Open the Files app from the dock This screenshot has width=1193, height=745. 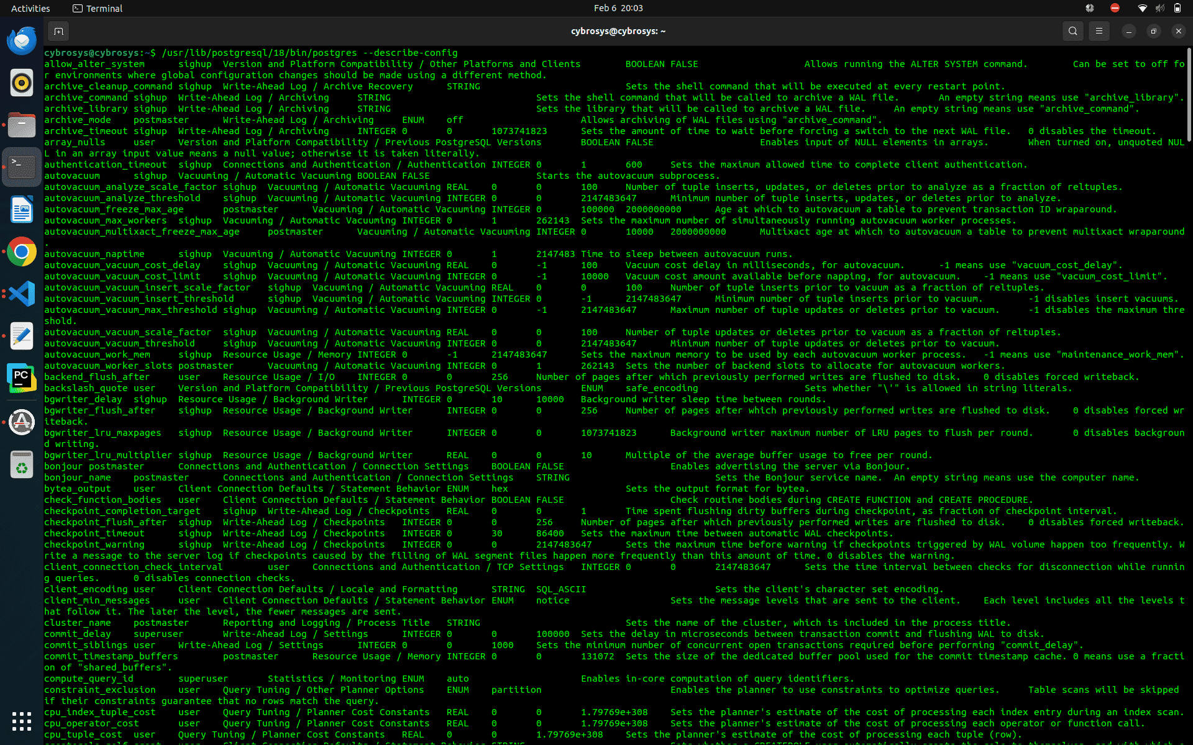point(22,125)
